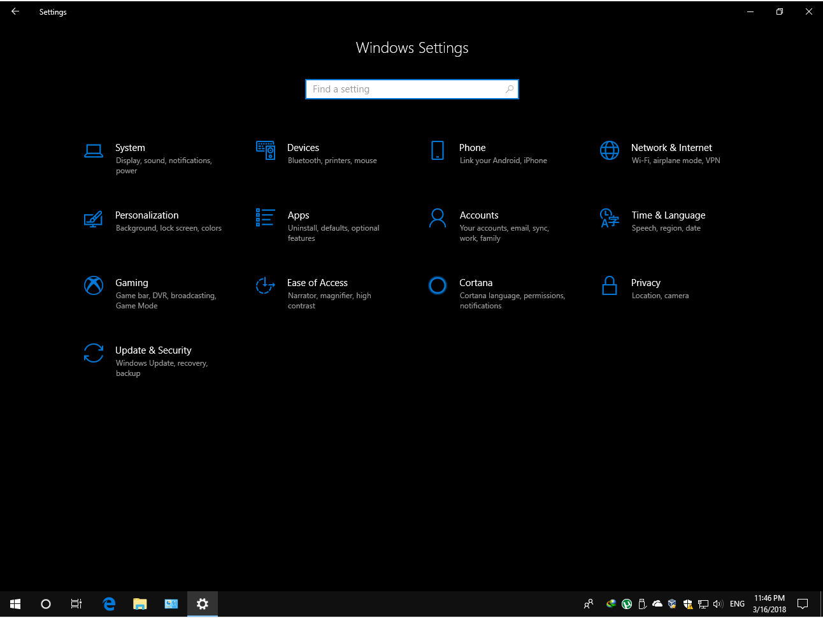
Task: Open Time & Language category title
Action: tap(668, 215)
